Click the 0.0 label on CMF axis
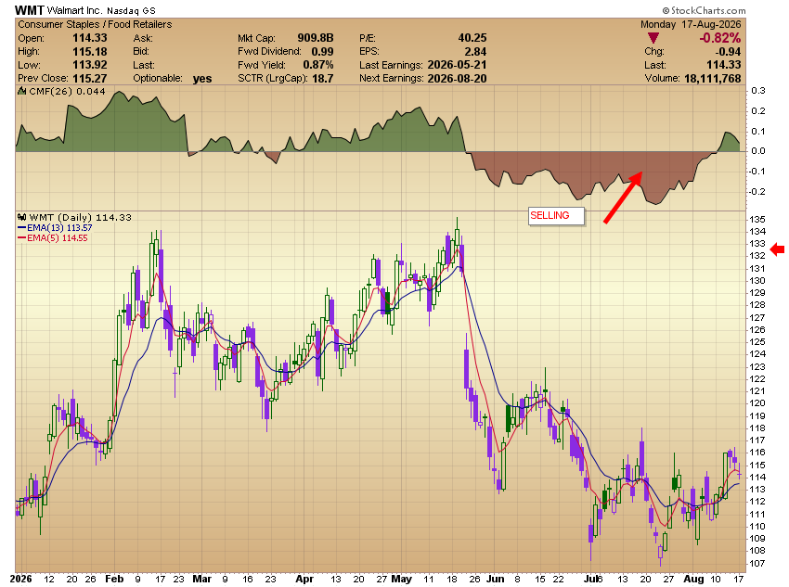 tap(757, 151)
